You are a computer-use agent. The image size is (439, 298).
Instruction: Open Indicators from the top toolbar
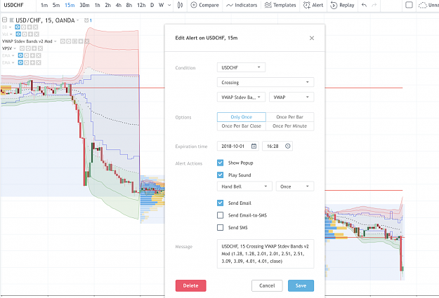[x=242, y=5]
